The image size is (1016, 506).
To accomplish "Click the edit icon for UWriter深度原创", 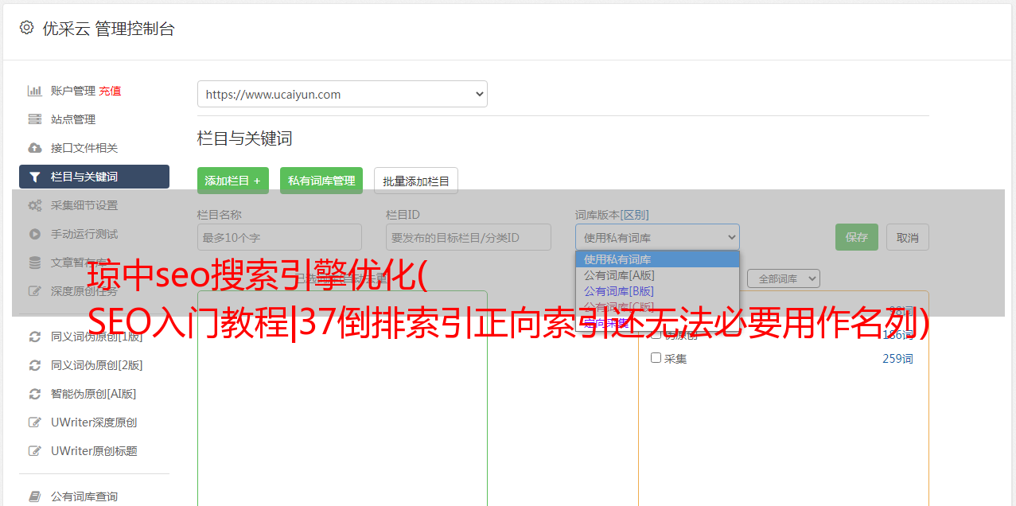I will [34, 422].
